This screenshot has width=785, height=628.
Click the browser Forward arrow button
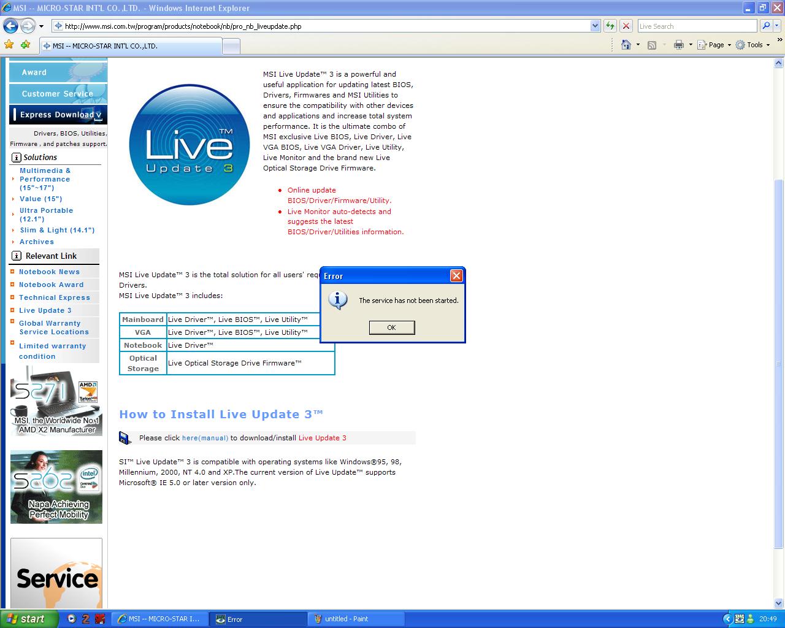click(x=28, y=26)
